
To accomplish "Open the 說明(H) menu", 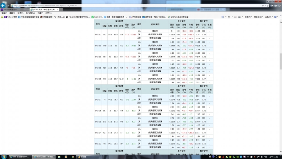I will (49, 13).
